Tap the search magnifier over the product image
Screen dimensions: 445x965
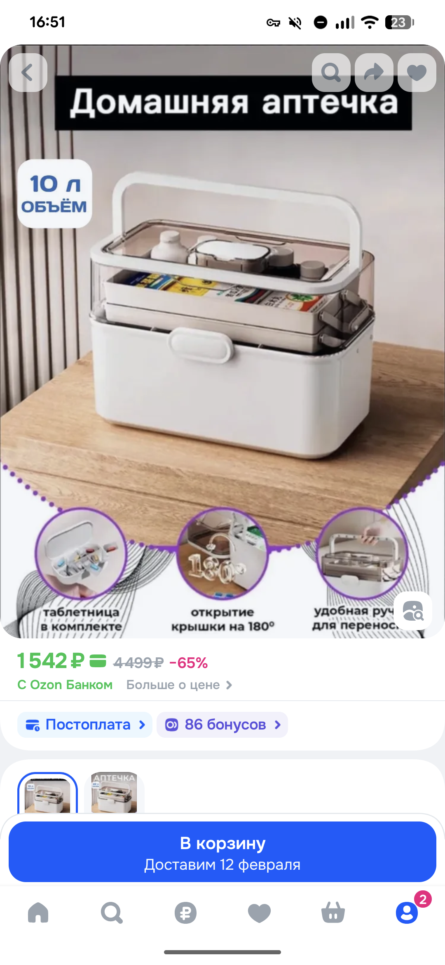point(331,73)
